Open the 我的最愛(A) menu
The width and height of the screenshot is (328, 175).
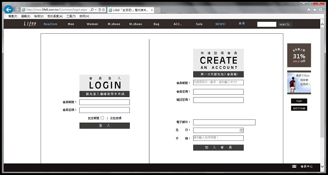pos(55,16)
